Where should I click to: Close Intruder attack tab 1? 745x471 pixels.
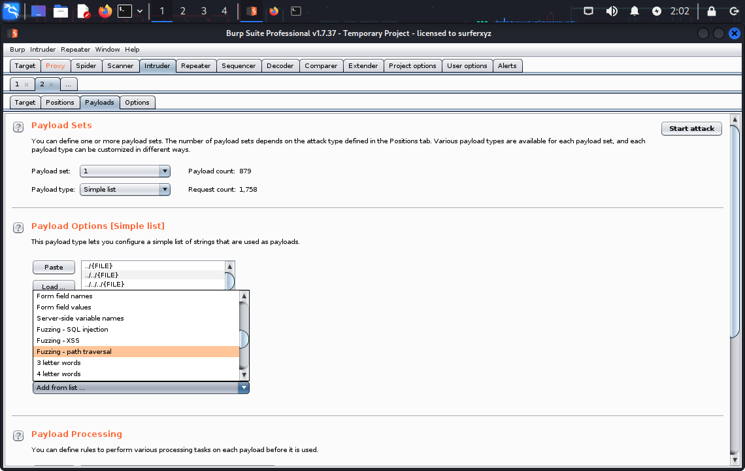point(27,84)
